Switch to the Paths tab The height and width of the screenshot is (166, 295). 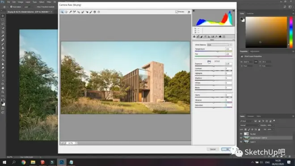(x=259, y=116)
